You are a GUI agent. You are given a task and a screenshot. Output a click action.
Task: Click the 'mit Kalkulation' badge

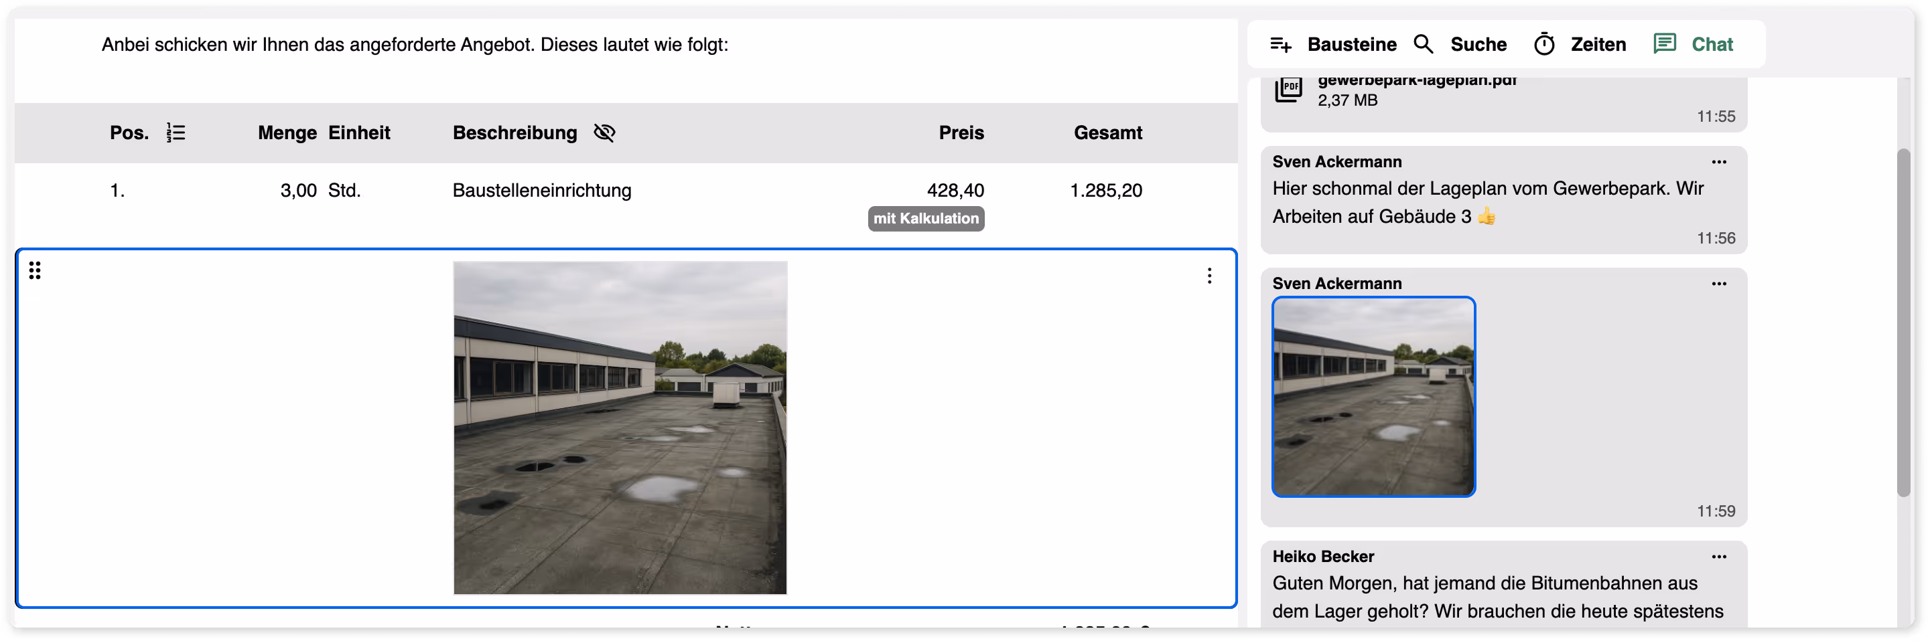coord(926,218)
